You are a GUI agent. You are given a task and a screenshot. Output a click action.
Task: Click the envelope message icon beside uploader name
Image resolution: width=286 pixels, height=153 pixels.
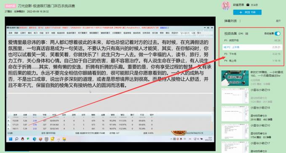248,5
